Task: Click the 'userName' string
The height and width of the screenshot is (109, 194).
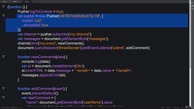Action: click(92, 102)
